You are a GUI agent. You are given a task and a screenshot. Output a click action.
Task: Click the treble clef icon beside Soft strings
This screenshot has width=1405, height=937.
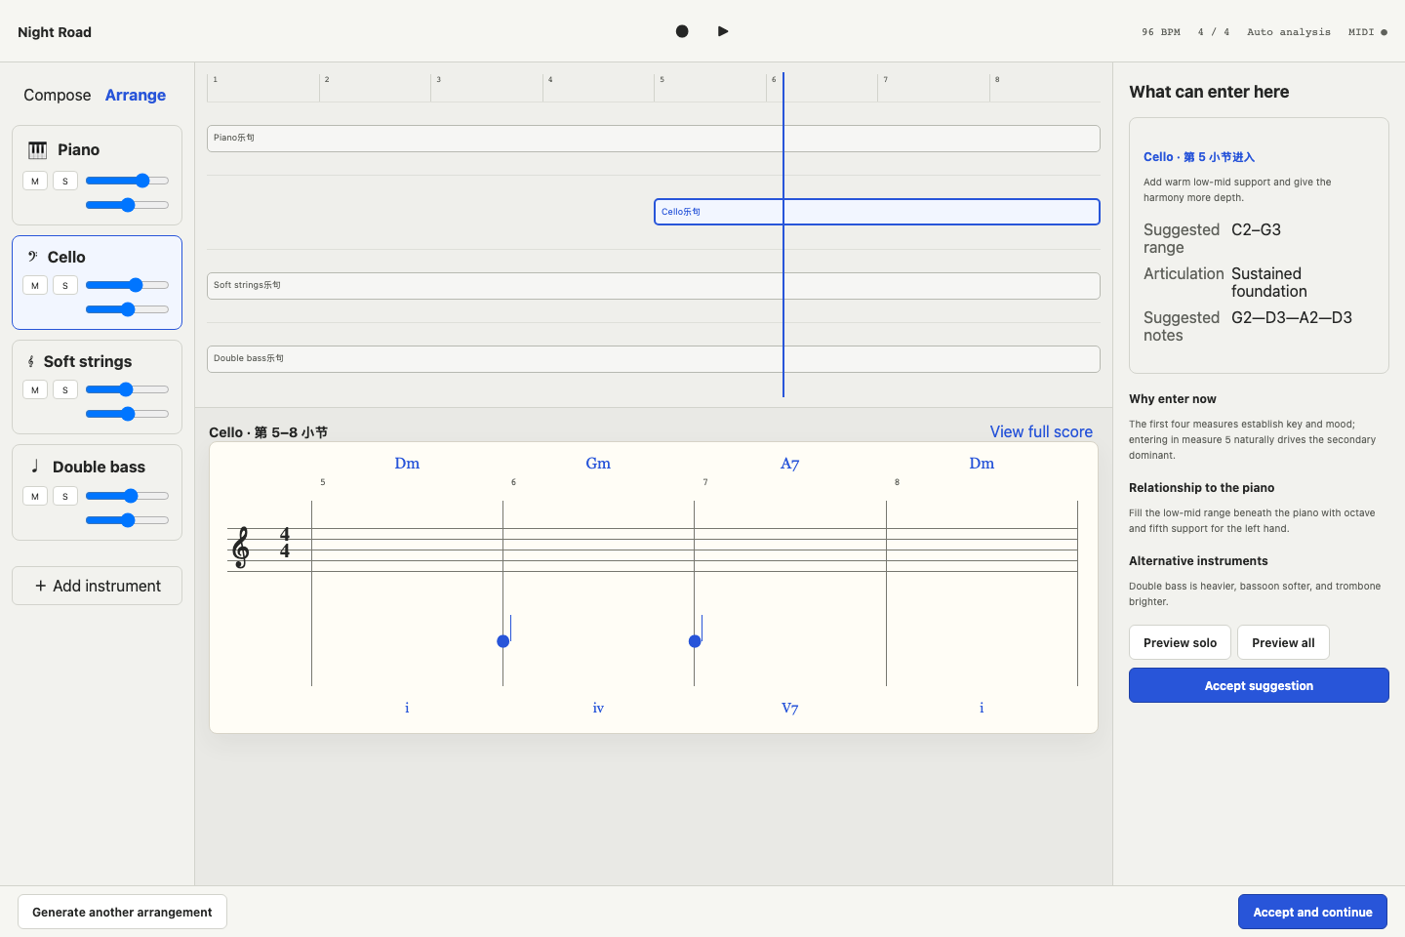pos(31,361)
